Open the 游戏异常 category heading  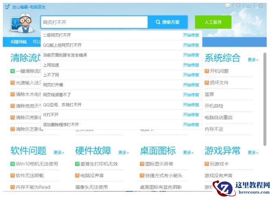222,150
